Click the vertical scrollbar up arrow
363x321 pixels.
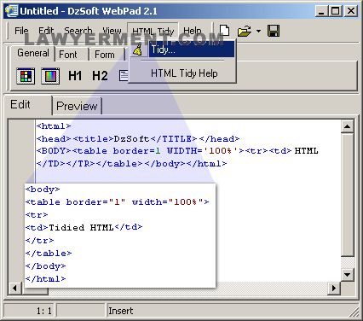click(x=347, y=126)
